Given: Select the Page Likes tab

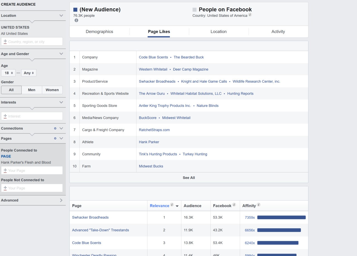Looking at the screenshot, I should click(x=159, y=32).
